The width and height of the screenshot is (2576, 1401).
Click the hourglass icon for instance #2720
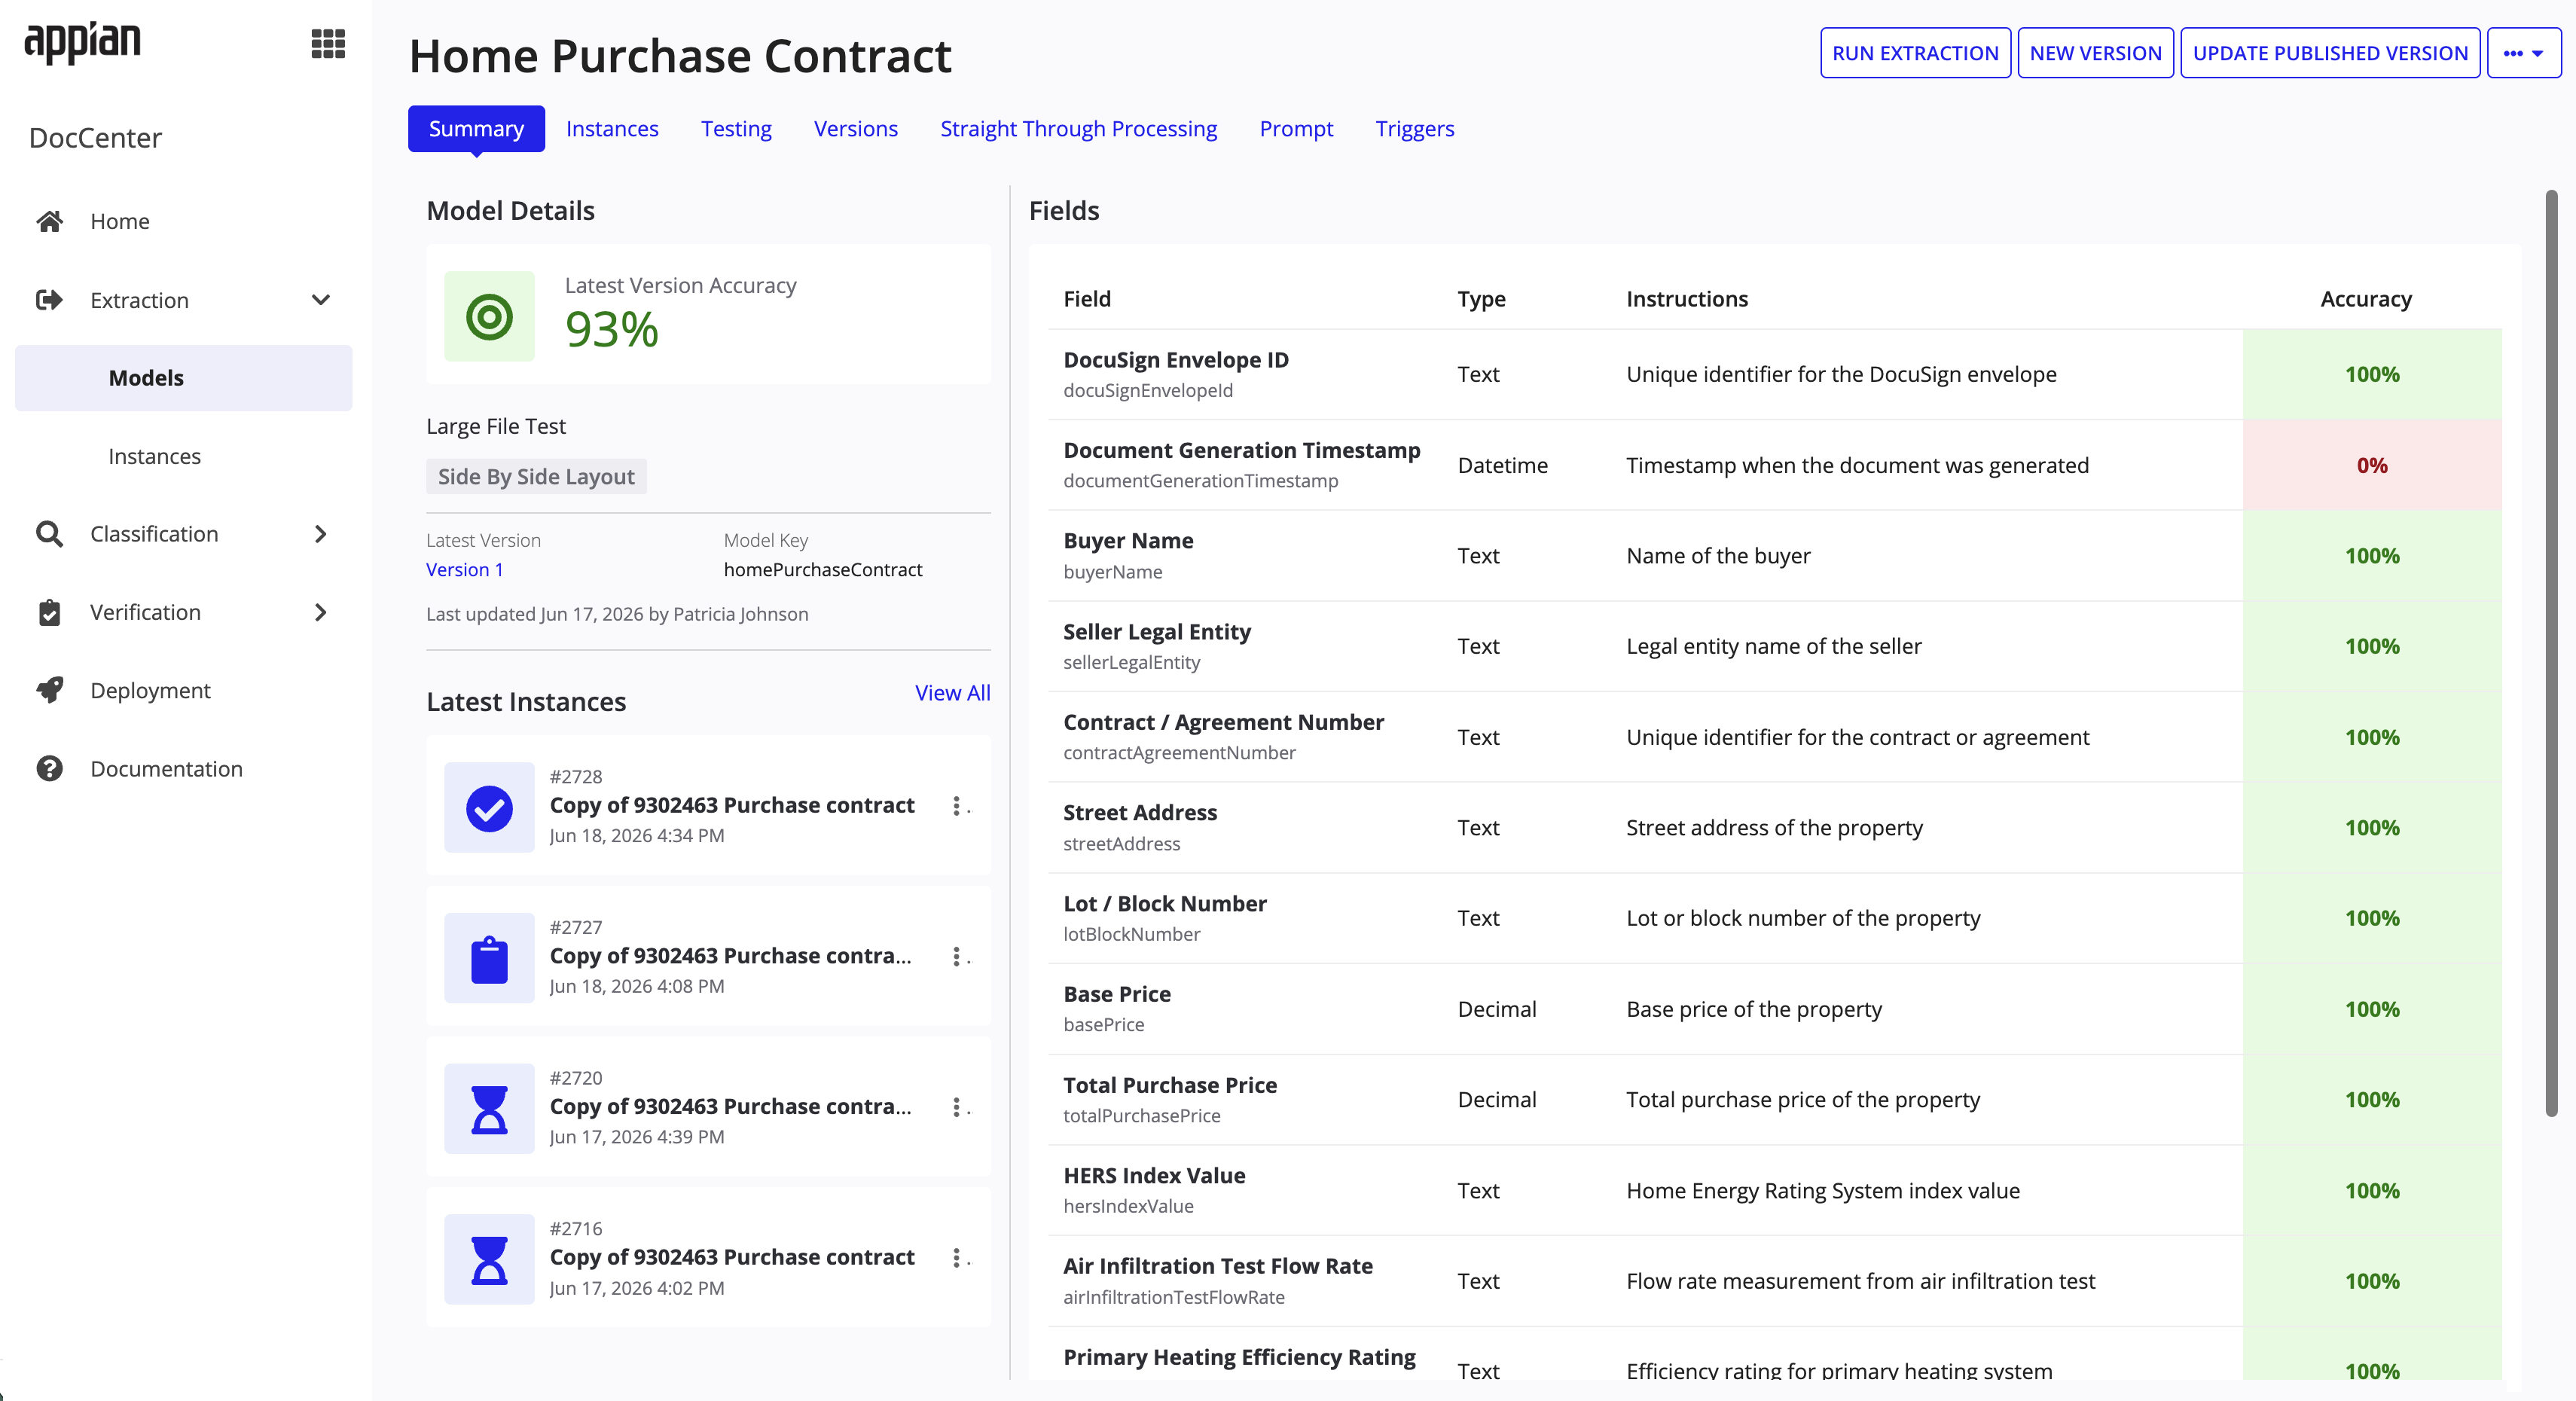(x=489, y=1109)
